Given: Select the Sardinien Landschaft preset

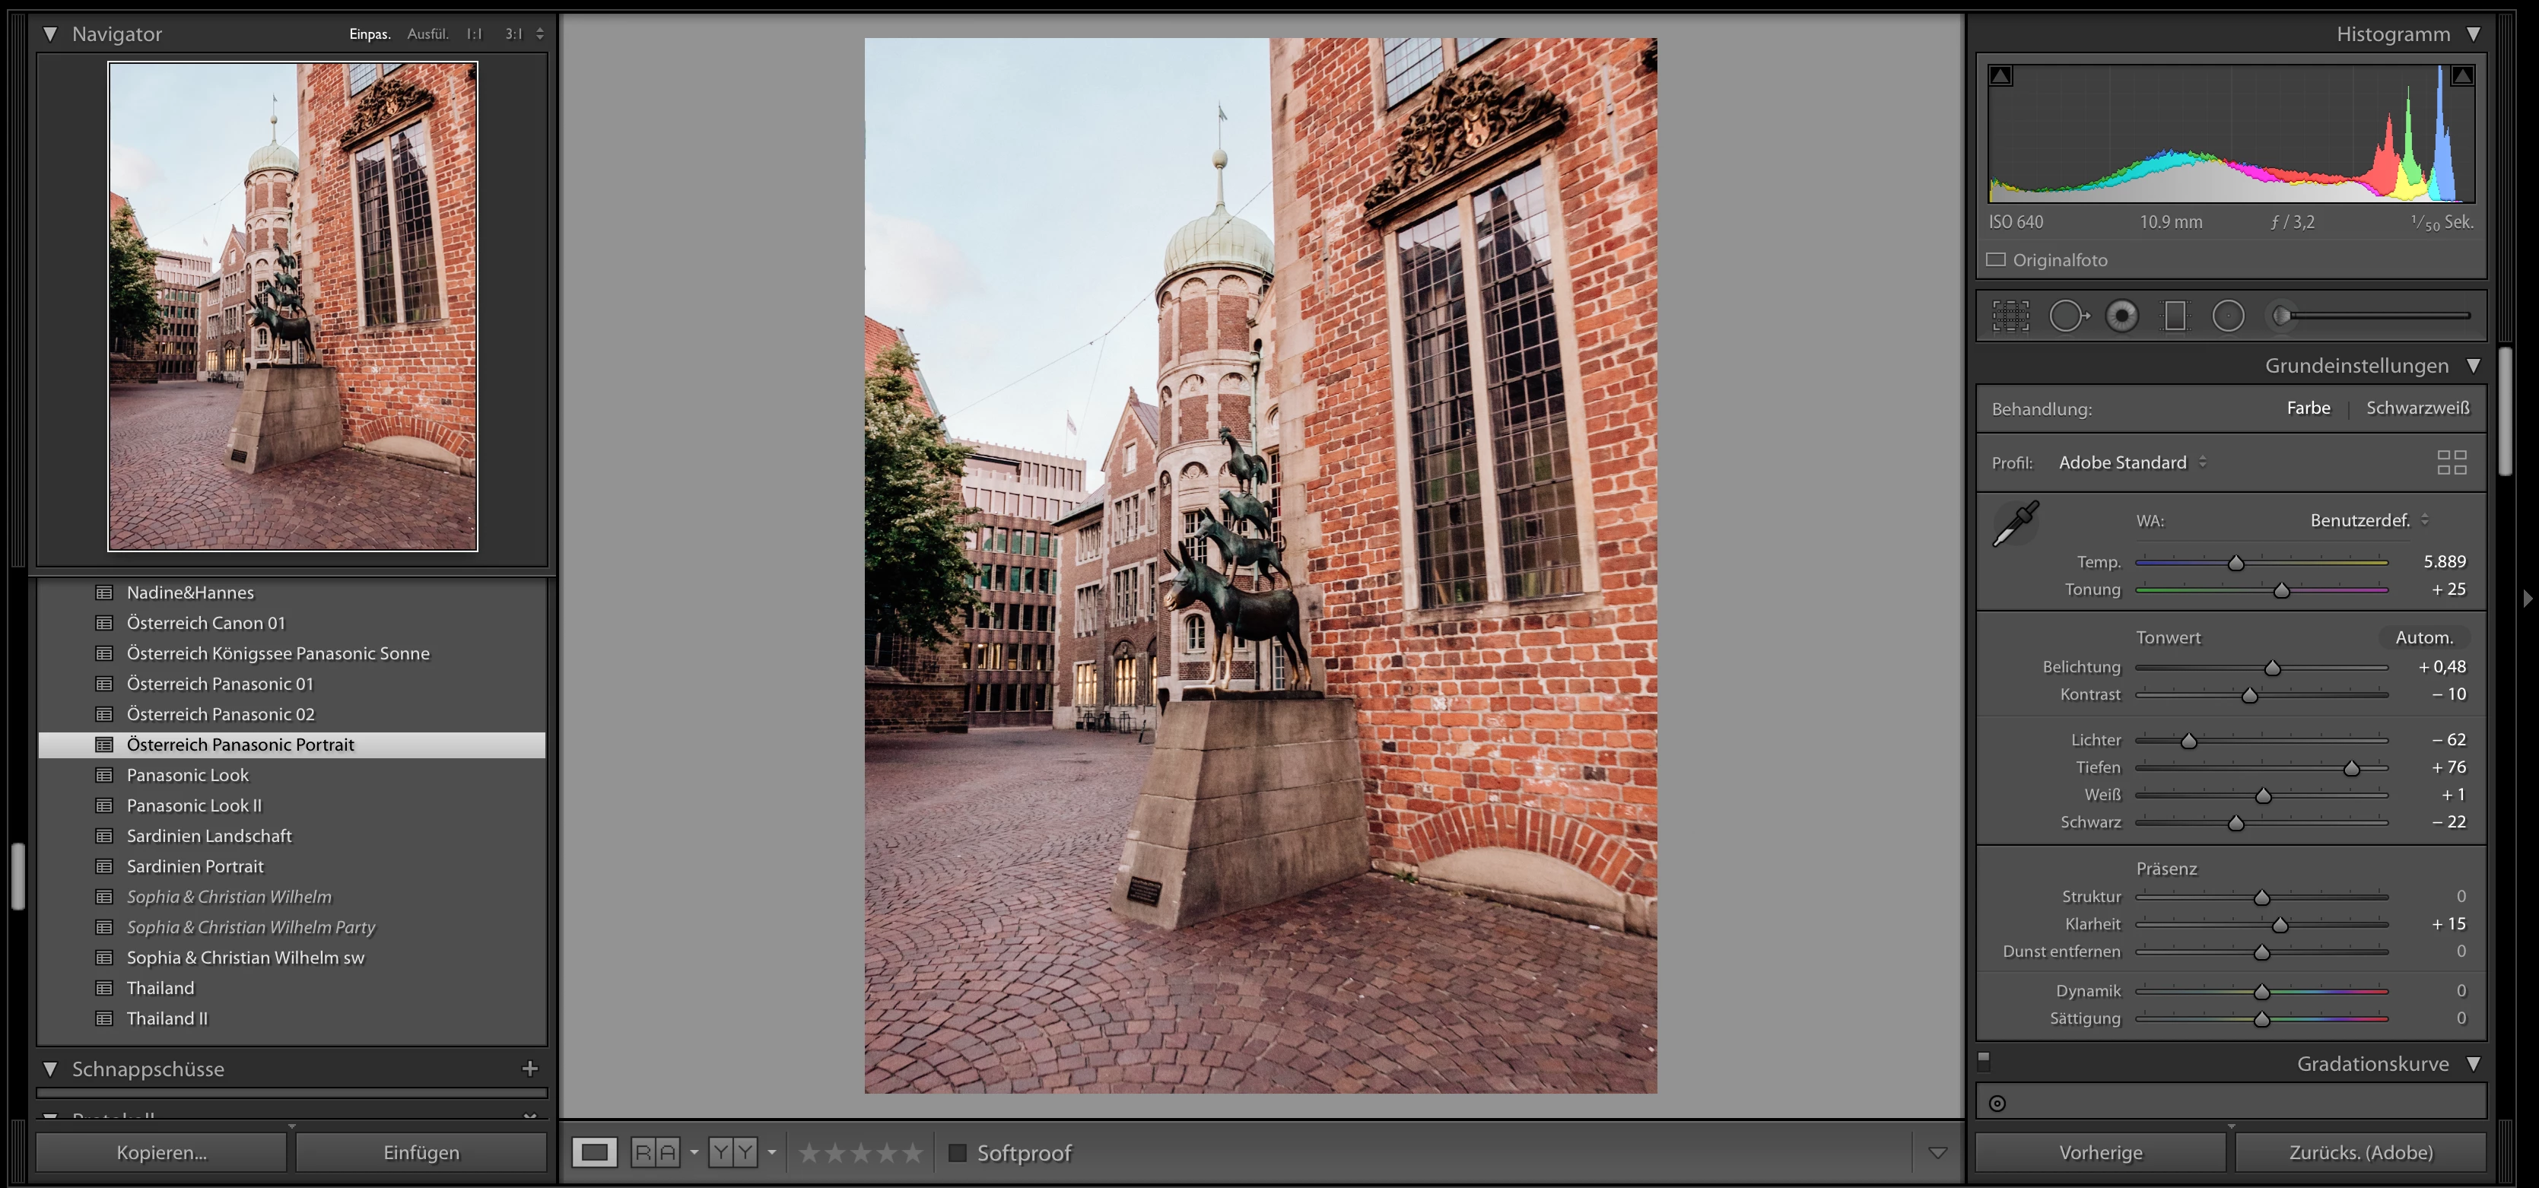Looking at the screenshot, I should coord(209,836).
